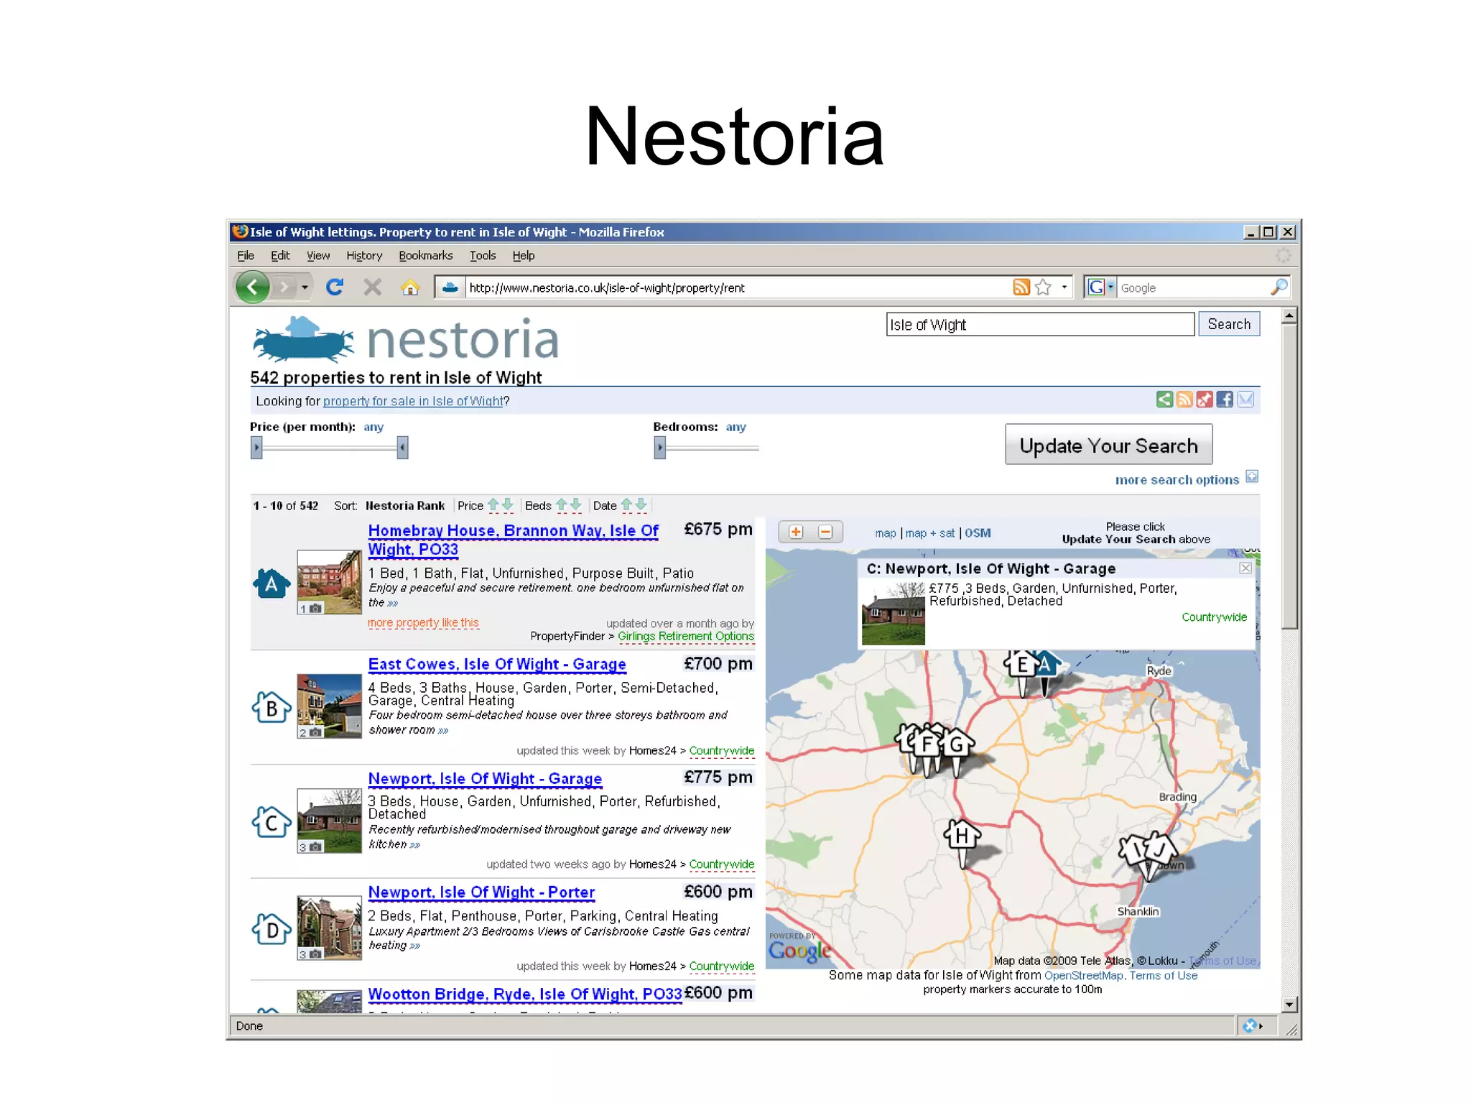The width and height of the screenshot is (1471, 1103).
Task: Click the bedrooms slider handle
Action: pyautogui.click(x=660, y=447)
